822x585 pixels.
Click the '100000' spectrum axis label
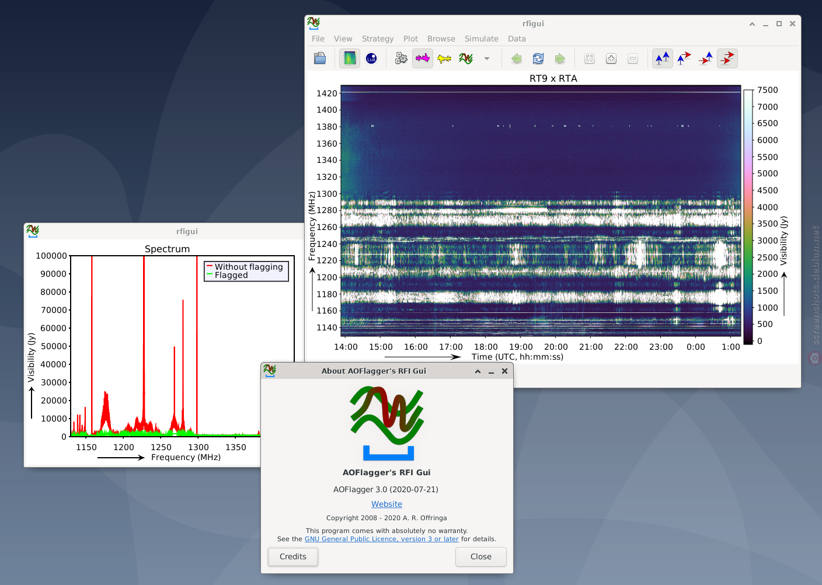pos(51,256)
